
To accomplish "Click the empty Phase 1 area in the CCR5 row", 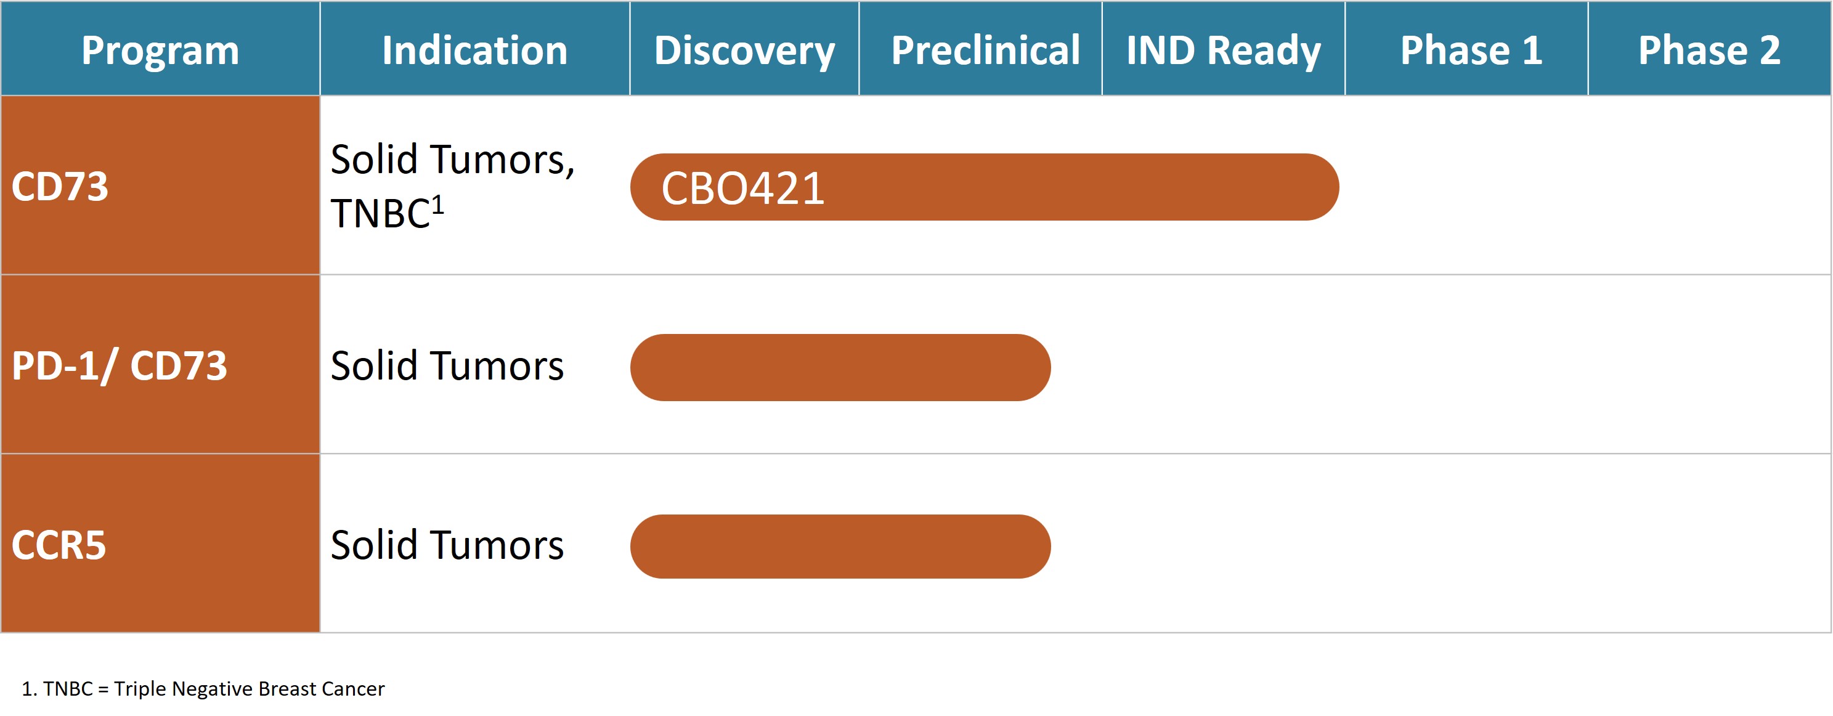I will coord(1466,545).
